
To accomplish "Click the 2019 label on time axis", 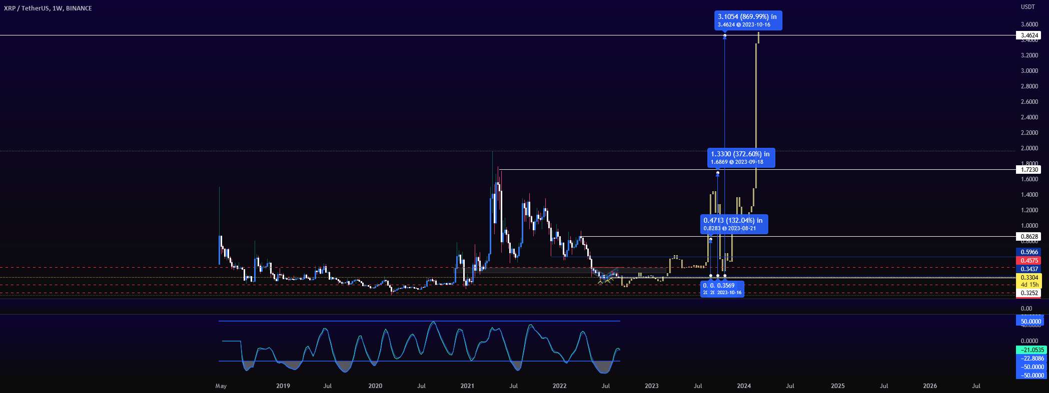I will pos(283,386).
